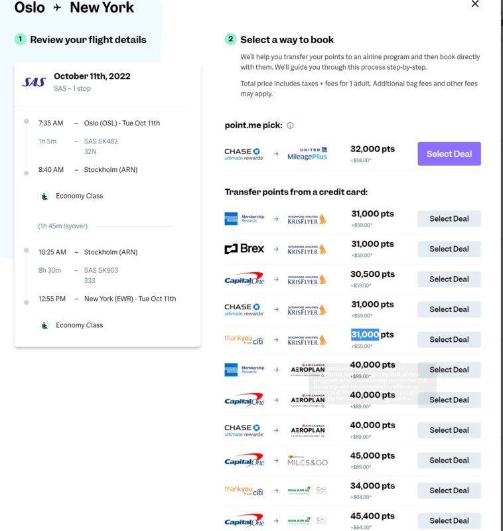Select the American Express Membership Rewards logo

[244, 218]
